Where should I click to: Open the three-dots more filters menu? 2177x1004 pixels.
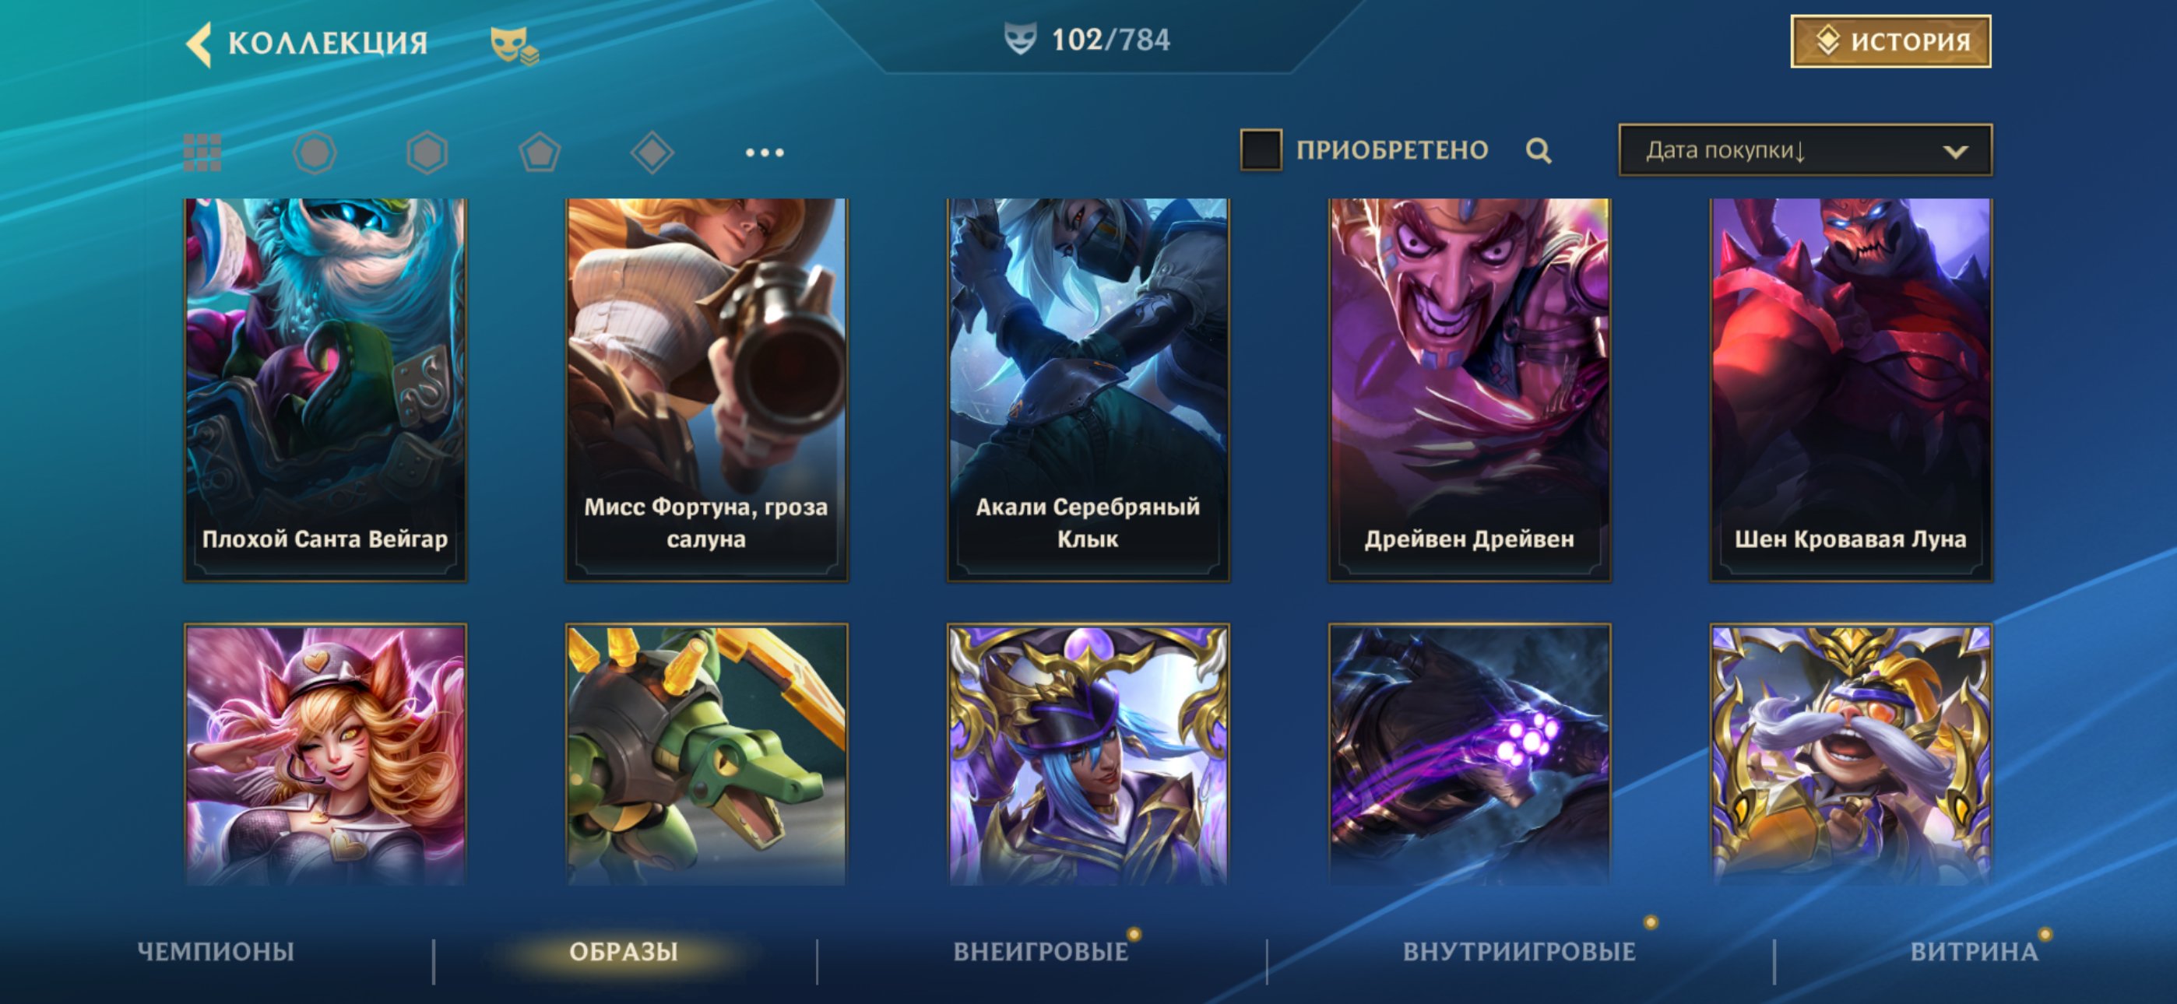pyautogui.click(x=765, y=153)
